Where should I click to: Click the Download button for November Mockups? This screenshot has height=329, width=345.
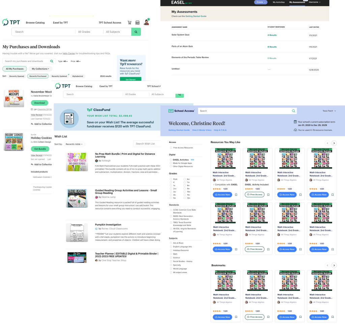coord(39,103)
